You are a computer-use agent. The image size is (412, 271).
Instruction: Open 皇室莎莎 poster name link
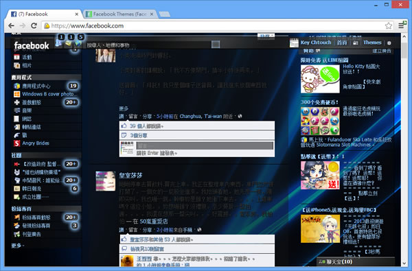[130, 175]
